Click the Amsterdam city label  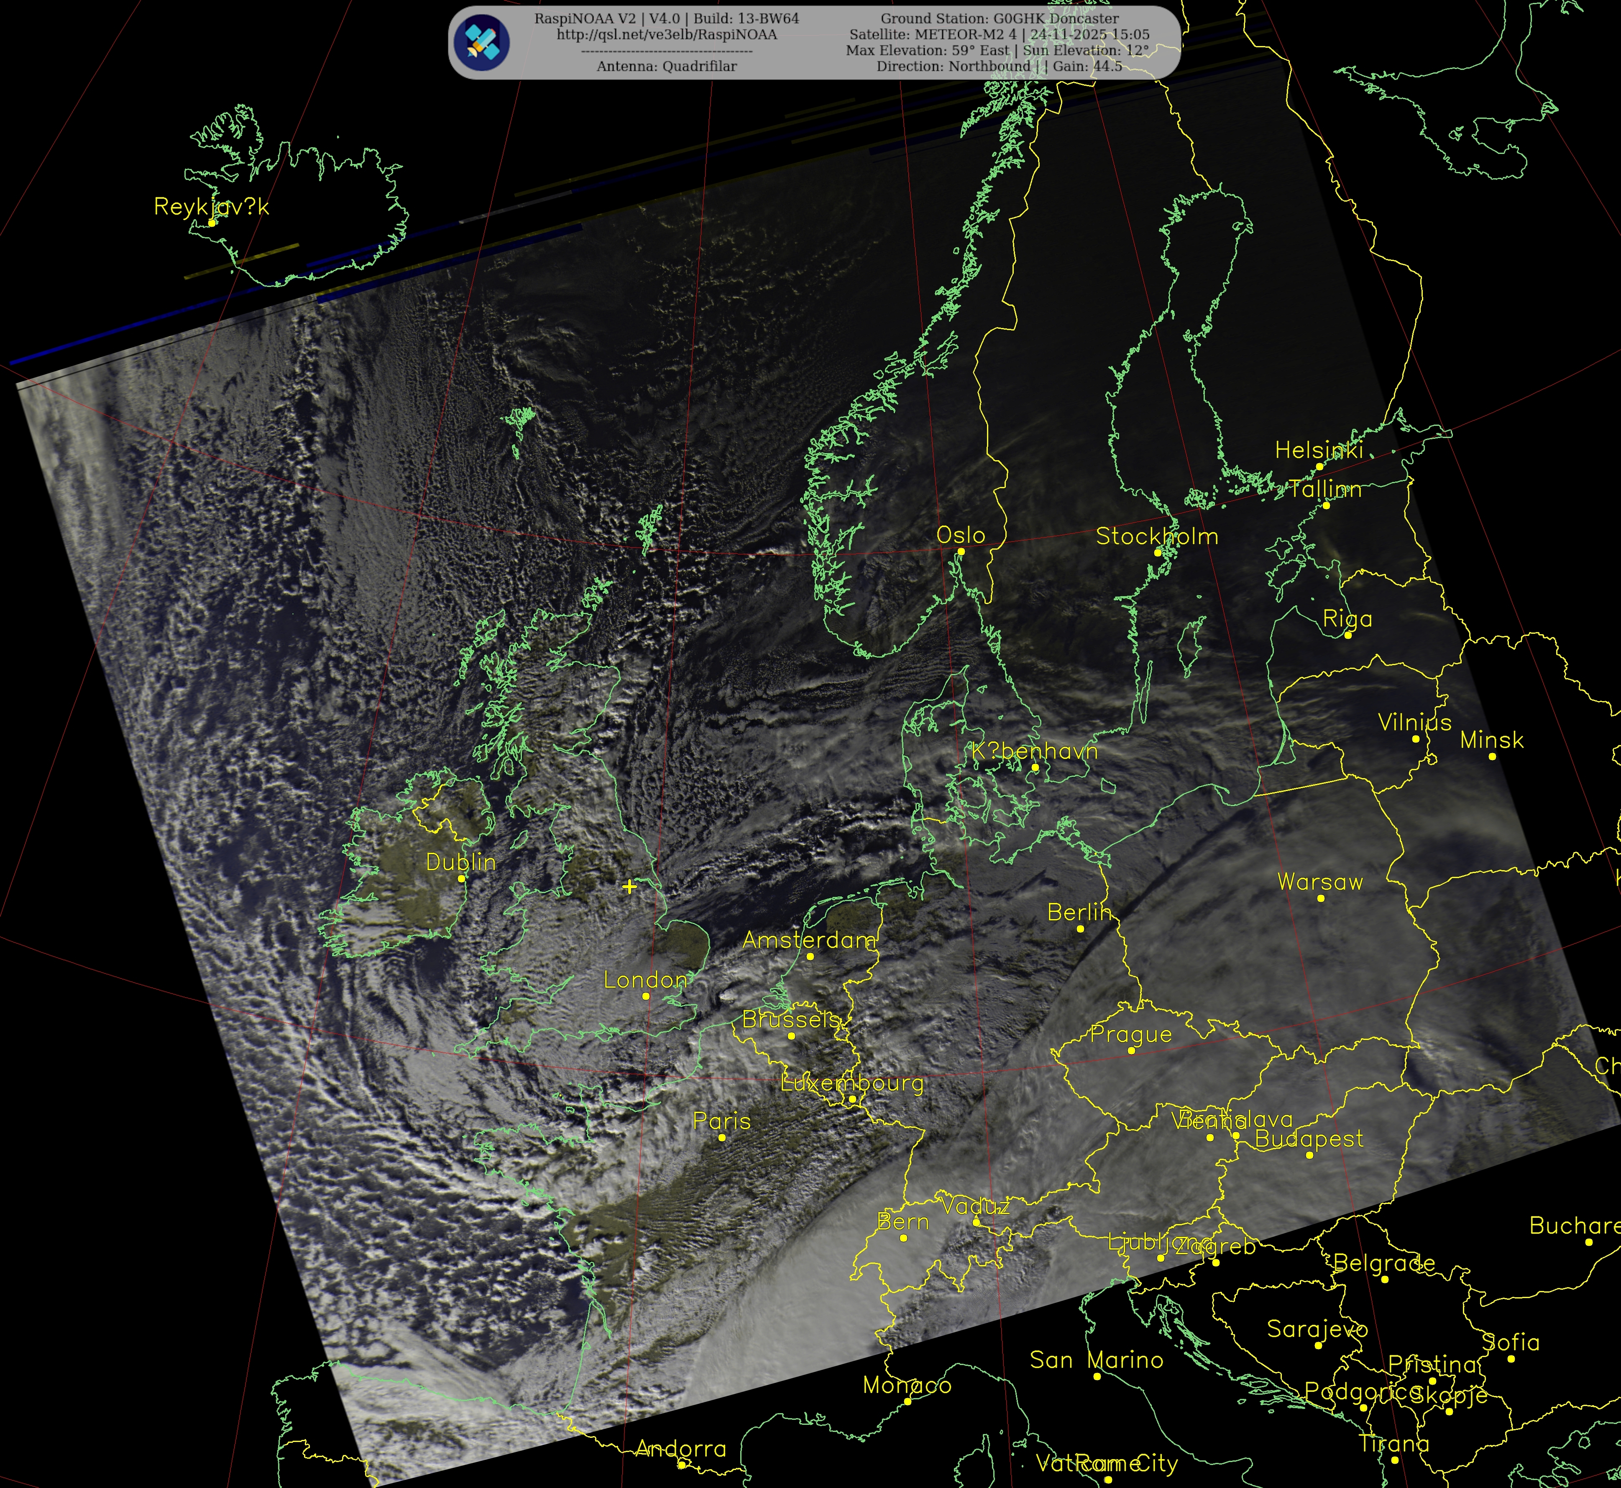click(x=809, y=940)
